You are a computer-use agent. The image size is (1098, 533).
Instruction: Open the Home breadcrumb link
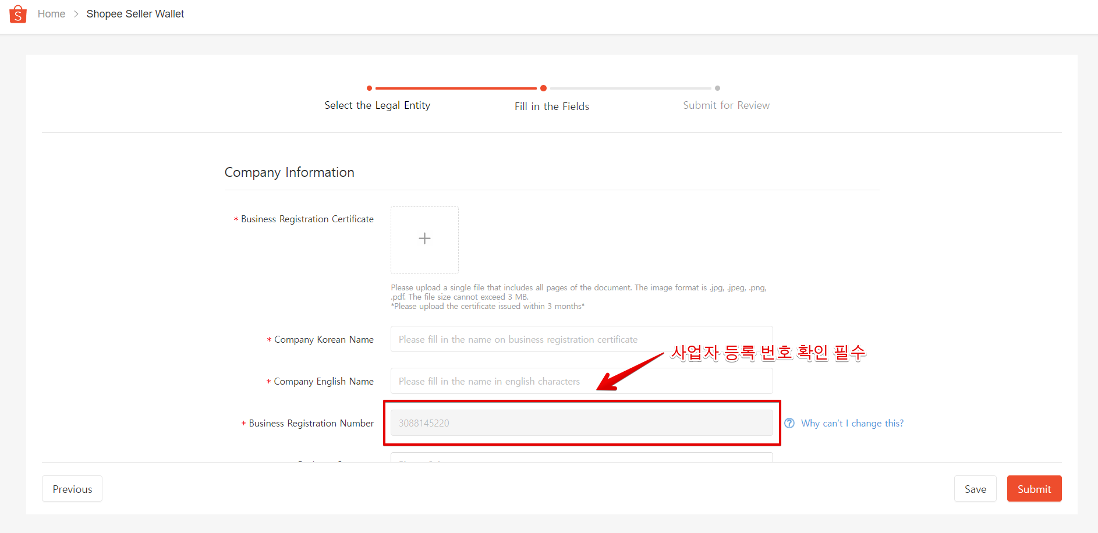pos(51,13)
